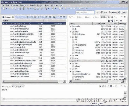Viewport: 129px width, 106px height.
Task: Select the DDMS perspective button
Action: (x=122, y=13)
